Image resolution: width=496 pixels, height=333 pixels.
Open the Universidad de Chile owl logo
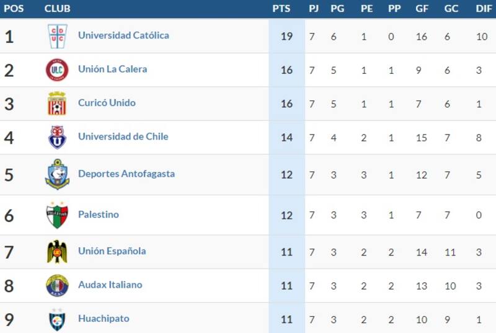coord(57,137)
